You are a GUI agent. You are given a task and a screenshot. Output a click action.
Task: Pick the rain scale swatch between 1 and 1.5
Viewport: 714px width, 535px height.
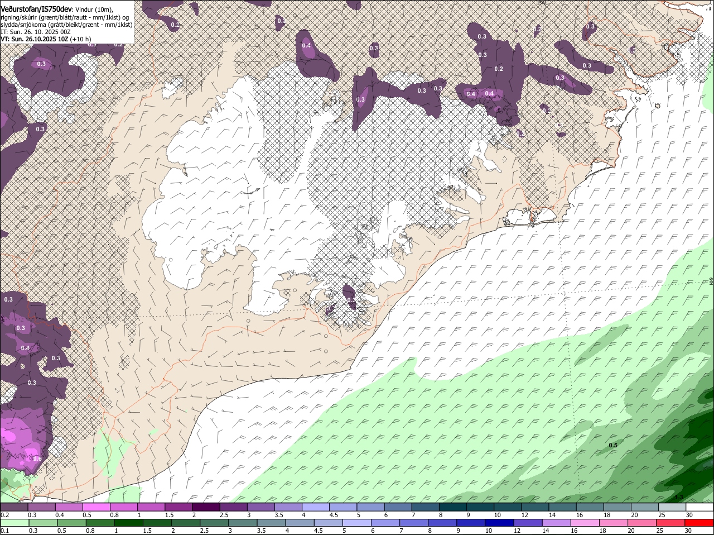[129, 523]
